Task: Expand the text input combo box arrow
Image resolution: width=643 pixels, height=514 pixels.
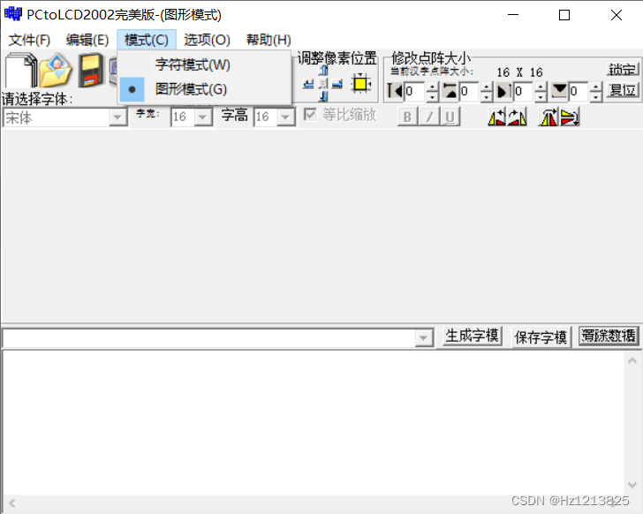Action: coord(424,338)
